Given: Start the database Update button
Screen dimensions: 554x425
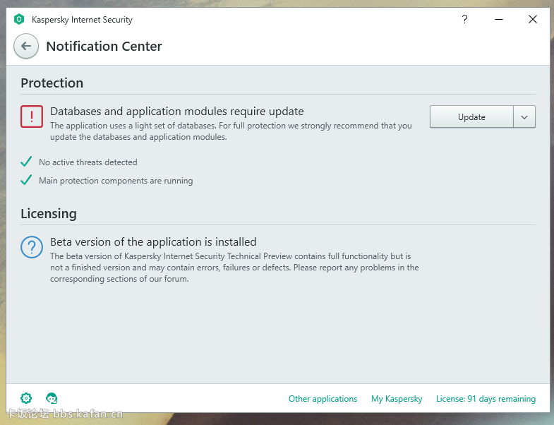Looking at the screenshot, I should [x=471, y=116].
